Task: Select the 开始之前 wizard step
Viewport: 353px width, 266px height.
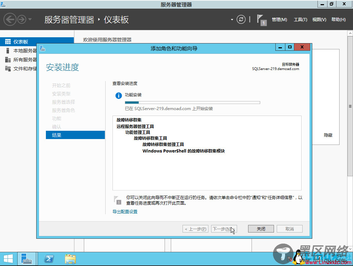Action: [61, 85]
